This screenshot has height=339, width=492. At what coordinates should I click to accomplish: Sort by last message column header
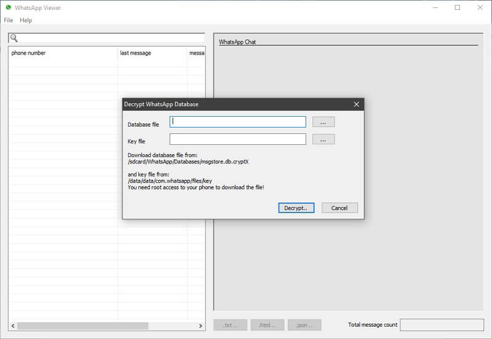click(x=152, y=53)
